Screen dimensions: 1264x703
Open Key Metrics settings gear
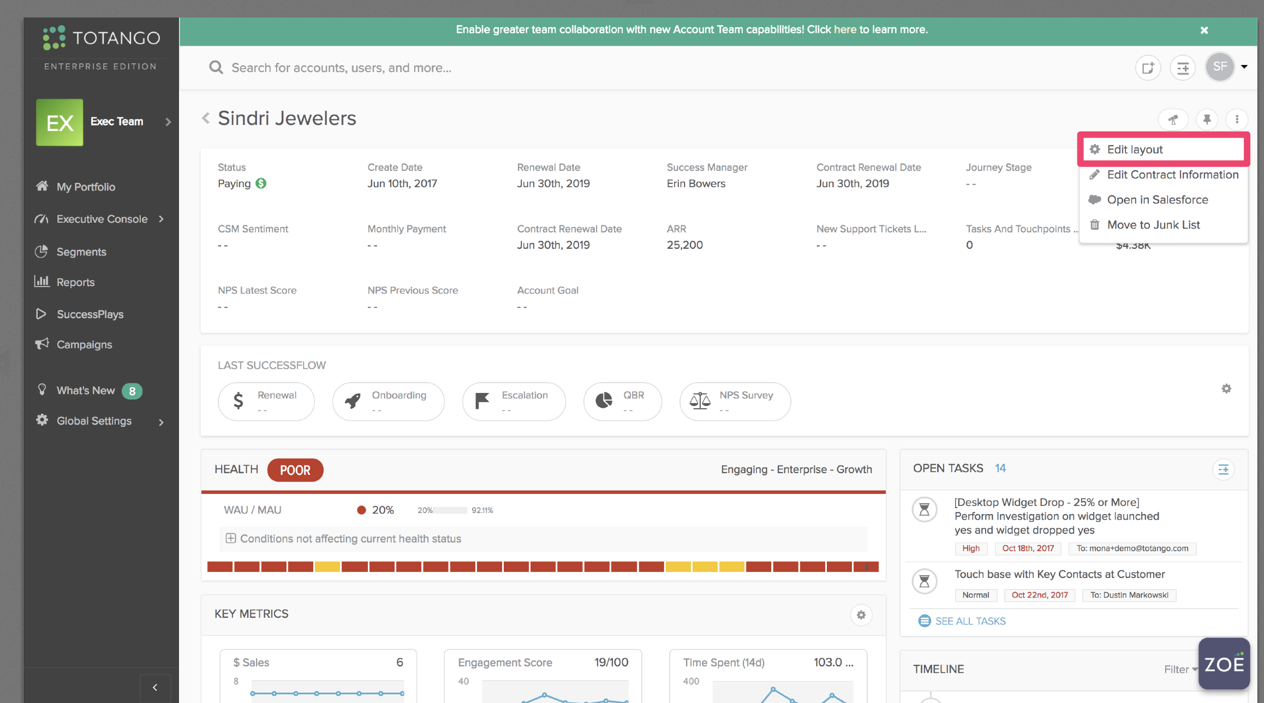click(x=861, y=615)
